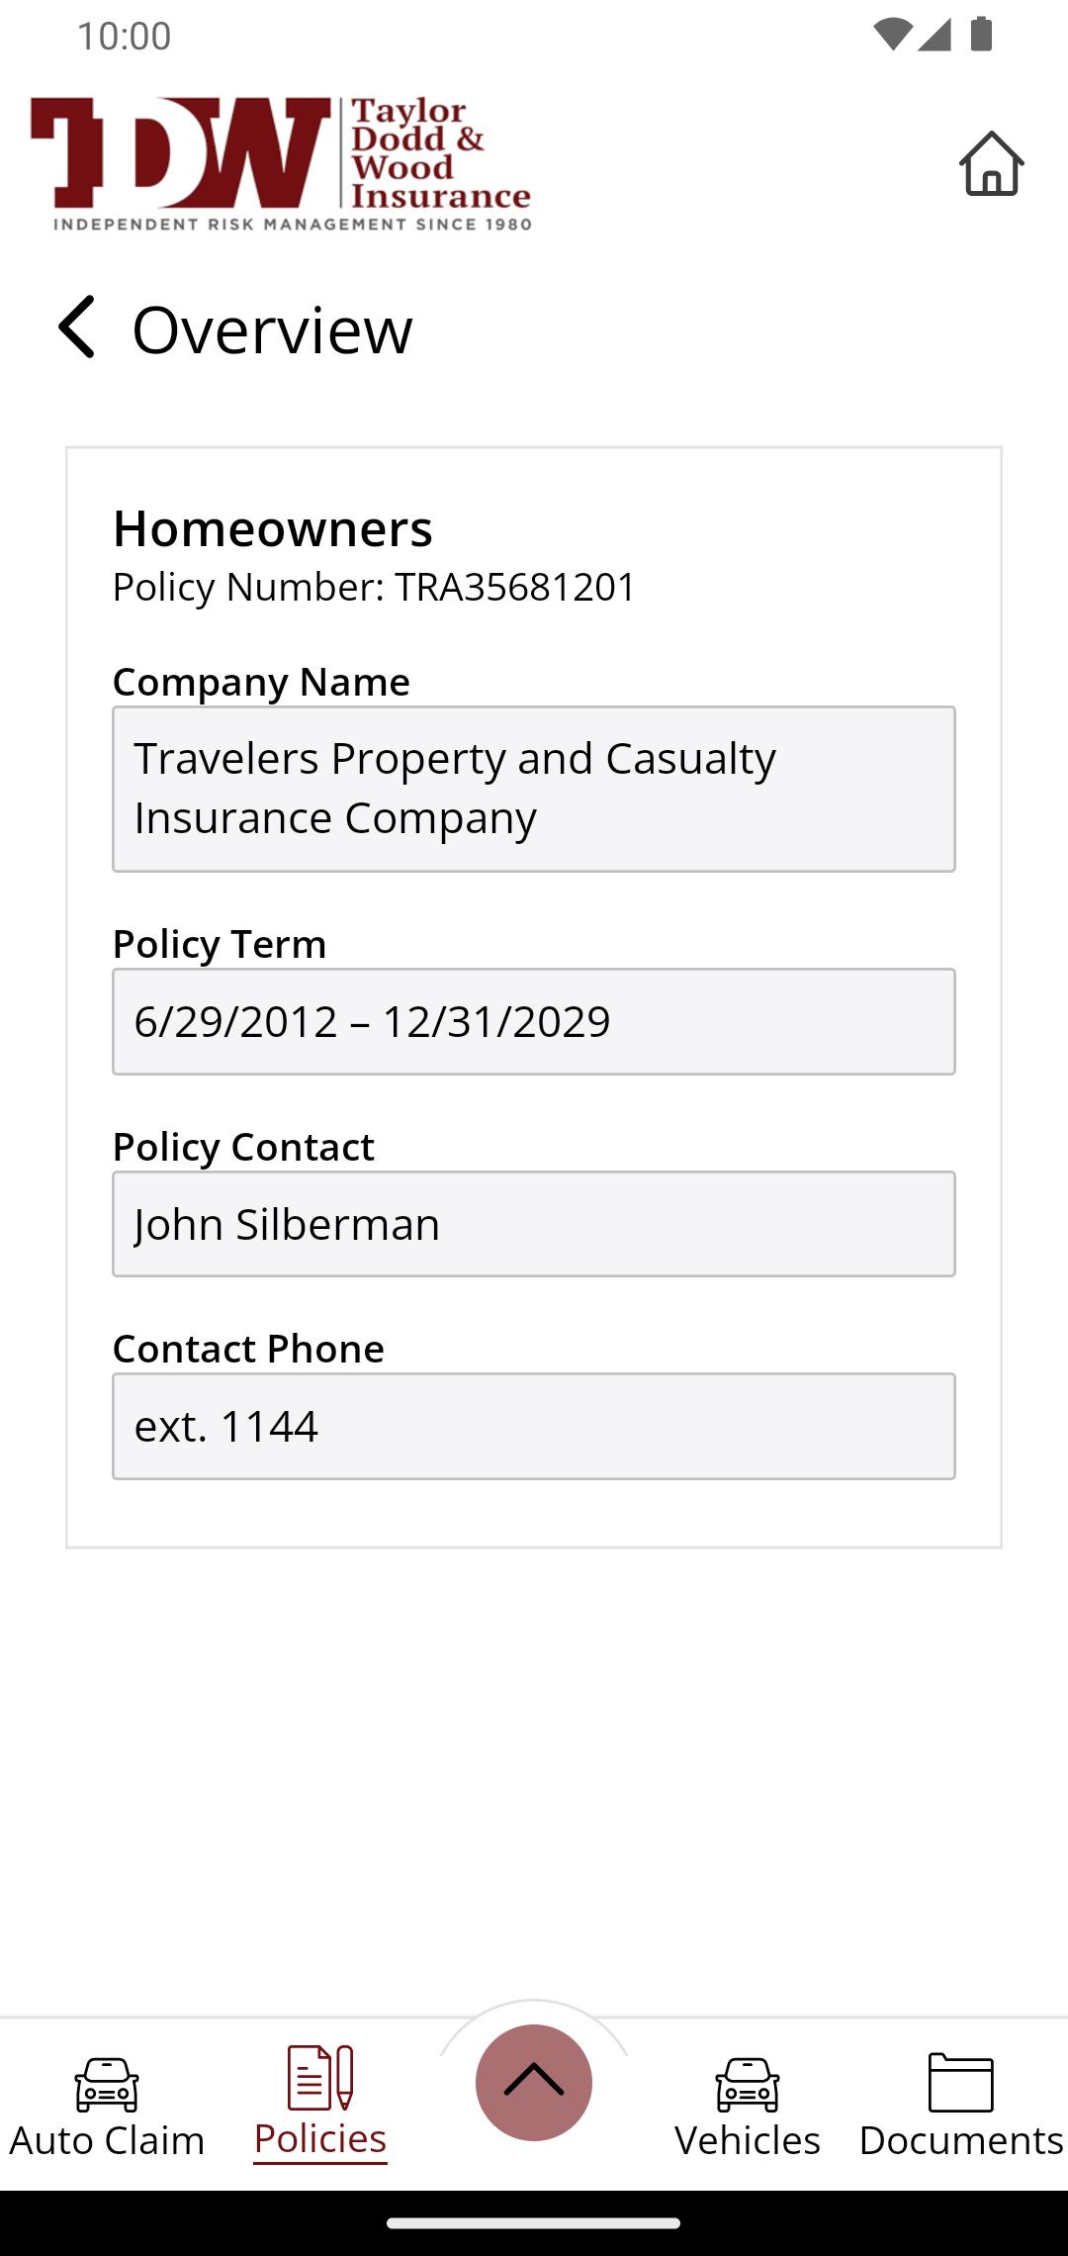Screen dimensions: 1068x2256
Task: Open the Documents folder icon
Action: 961,2082
